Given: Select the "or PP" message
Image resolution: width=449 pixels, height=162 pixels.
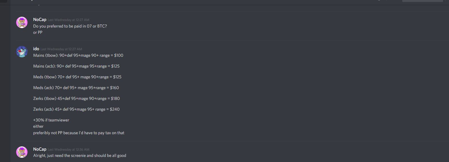Looking at the screenshot, I should pyautogui.click(x=38, y=32).
